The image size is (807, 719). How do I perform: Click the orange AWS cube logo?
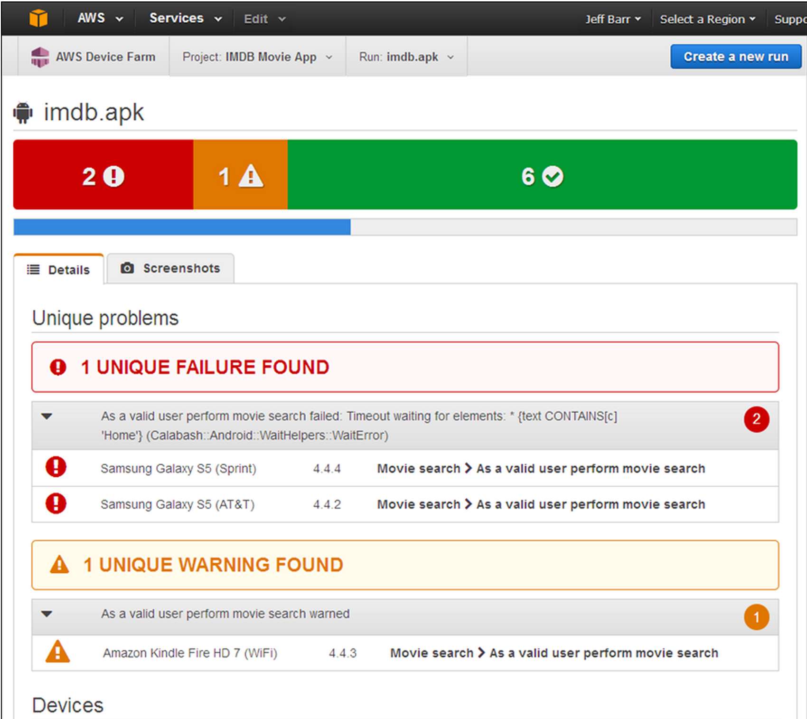(38, 19)
